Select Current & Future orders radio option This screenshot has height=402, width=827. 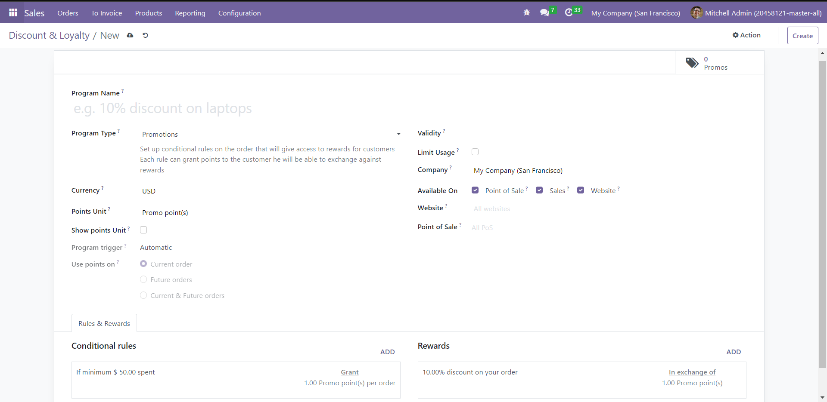tap(143, 295)
